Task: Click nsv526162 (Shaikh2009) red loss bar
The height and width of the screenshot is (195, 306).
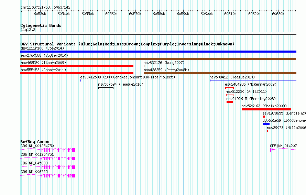Action: [x=266, y=109]
